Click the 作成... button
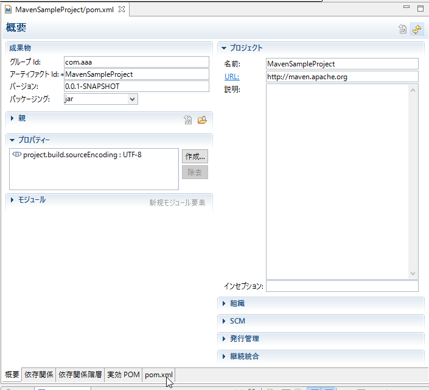Screen dimensions: 429x390 [195, 156]
